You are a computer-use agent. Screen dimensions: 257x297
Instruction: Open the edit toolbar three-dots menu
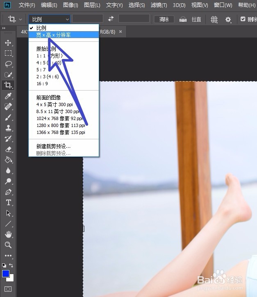tap(8, 256)
